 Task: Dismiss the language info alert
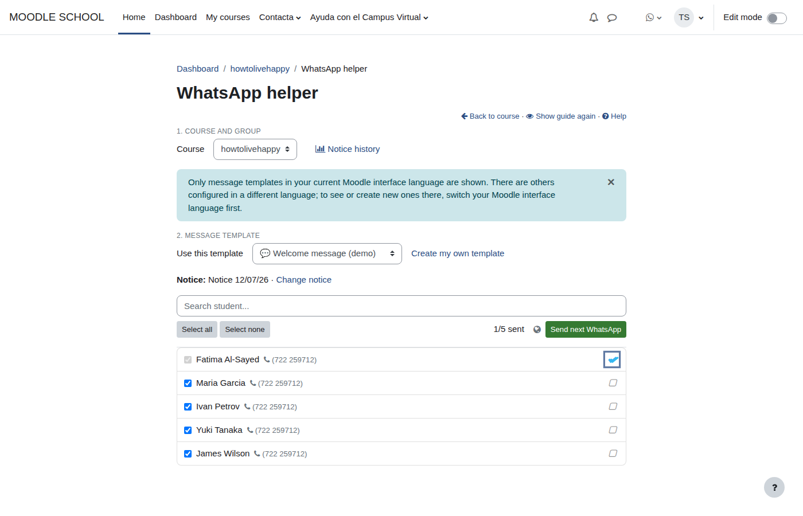coord(611,182)
